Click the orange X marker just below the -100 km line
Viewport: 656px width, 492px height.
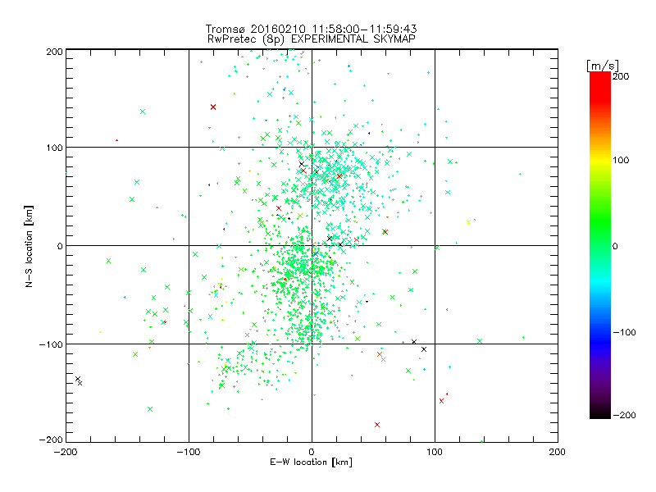click(380, 354)
